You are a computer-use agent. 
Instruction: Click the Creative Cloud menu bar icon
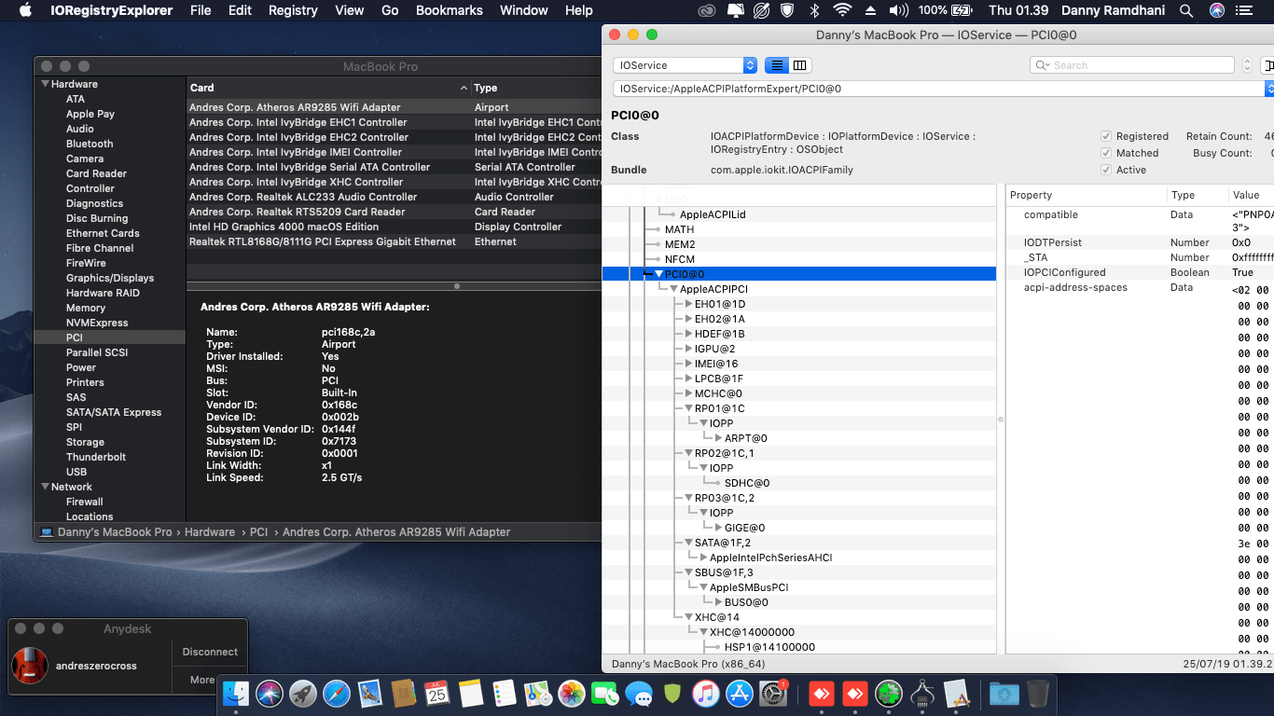tap(707, 10)
